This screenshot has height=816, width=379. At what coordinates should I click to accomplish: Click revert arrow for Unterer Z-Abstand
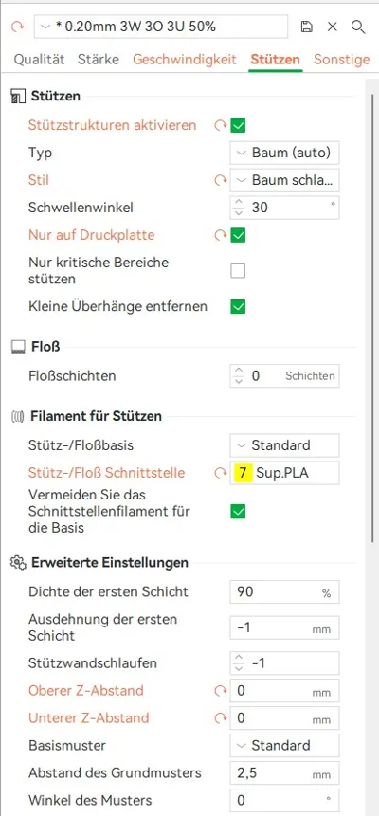click(222, 718)
